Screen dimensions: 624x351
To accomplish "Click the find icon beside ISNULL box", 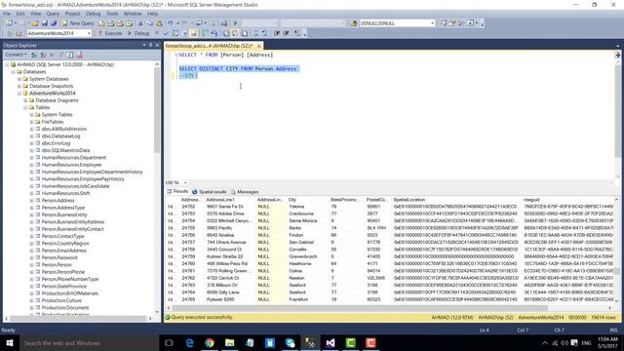I will (353, 23).
